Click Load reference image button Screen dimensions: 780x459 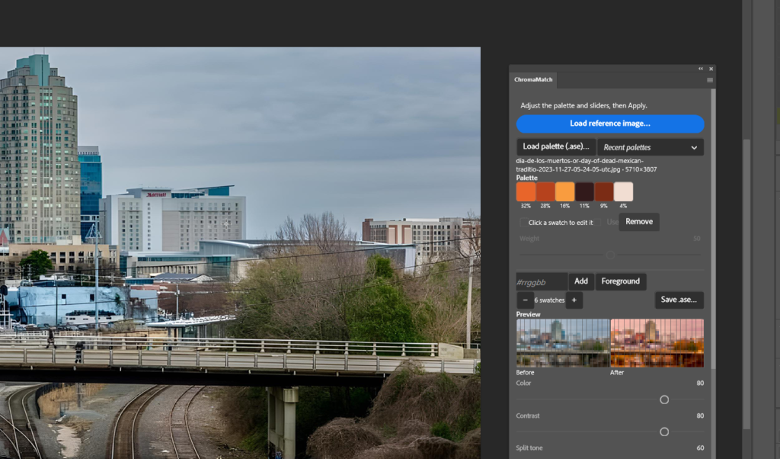(610, 124)
